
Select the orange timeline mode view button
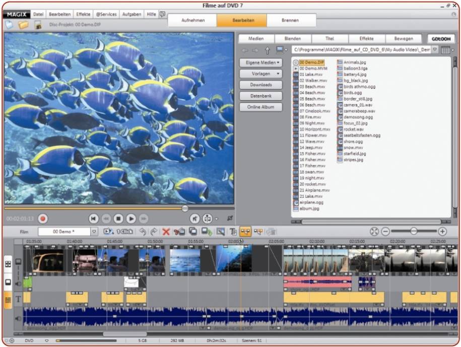point(8,300)
